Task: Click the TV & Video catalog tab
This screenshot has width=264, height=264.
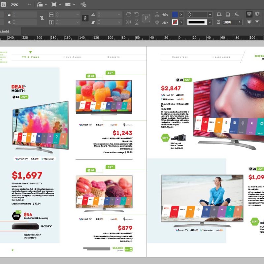Action: coord(31,57)
